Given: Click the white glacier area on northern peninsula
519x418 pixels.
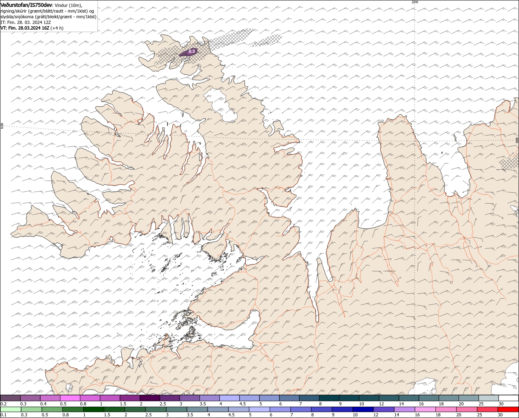Looking at the screenshot, I should point(220,105).
